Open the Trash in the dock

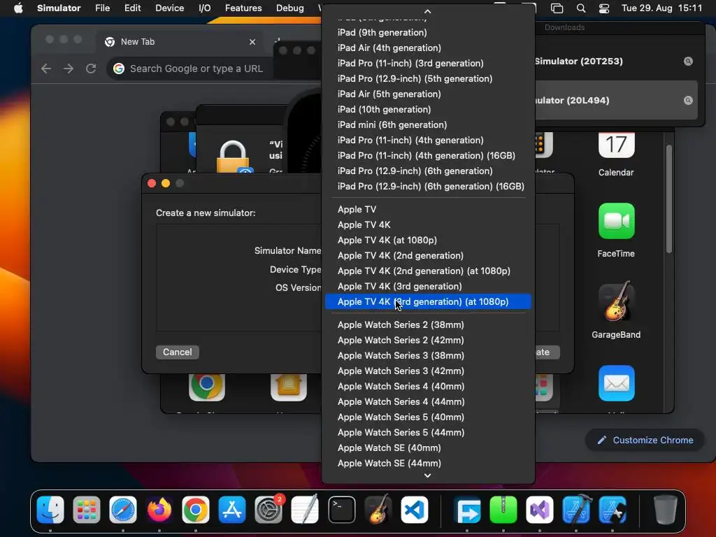tap(666, 510)
